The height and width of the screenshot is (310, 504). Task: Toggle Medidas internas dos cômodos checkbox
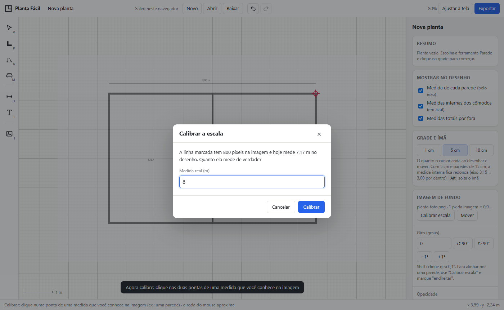420,106
